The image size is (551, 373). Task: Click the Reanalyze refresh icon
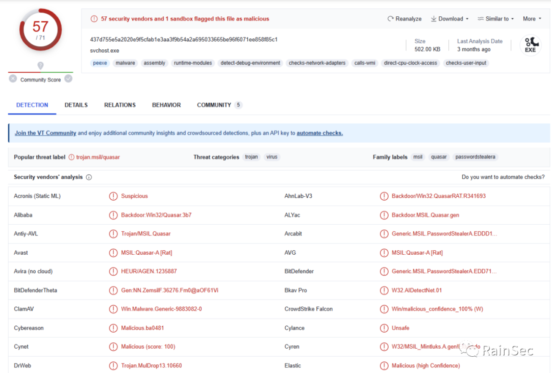point(390,18)
